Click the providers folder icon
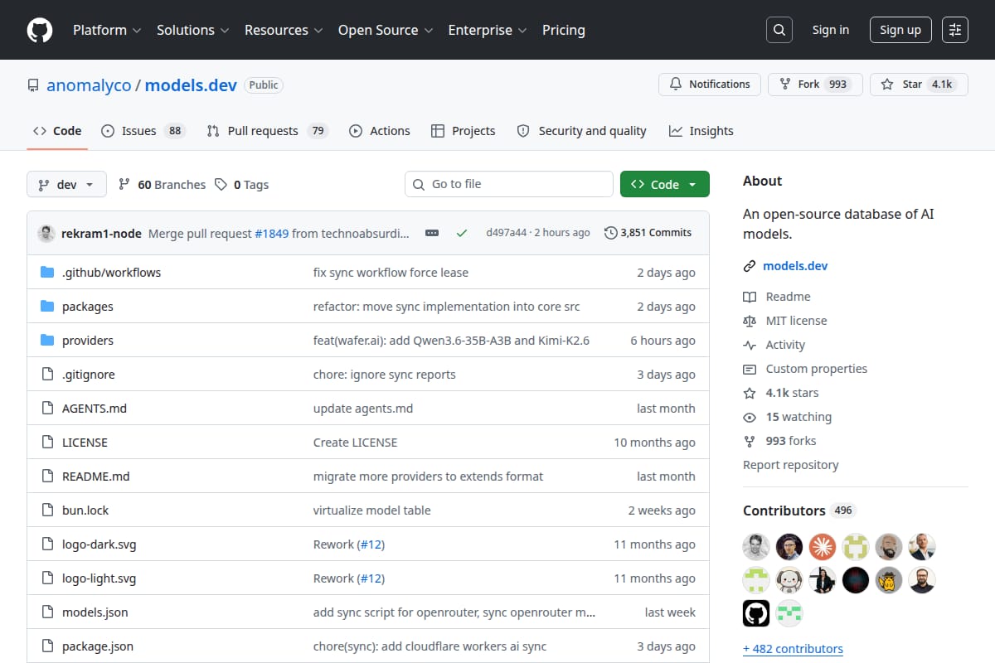This screenshot has width=995, height=663. pyautogui.click(x=47, y=341)
